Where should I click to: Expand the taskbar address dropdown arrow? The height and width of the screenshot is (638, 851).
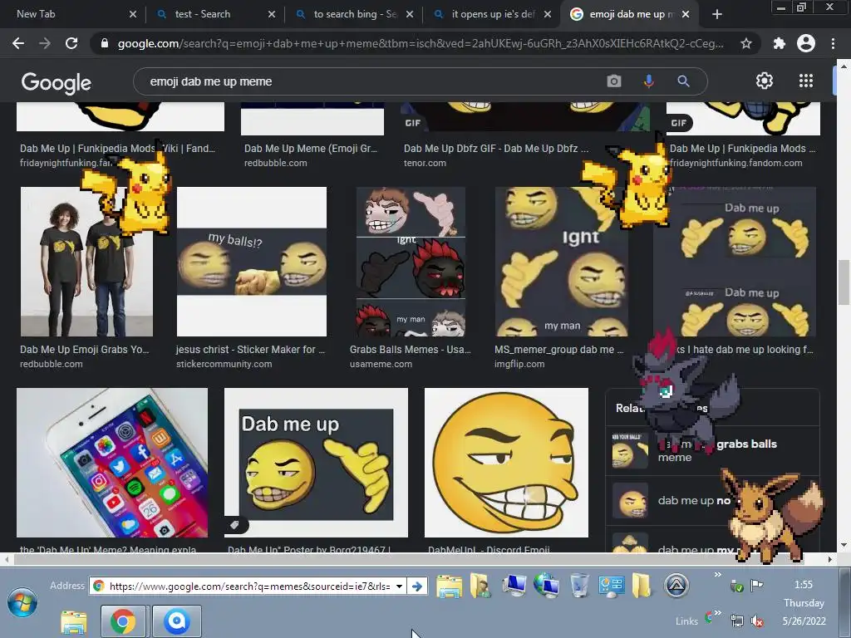point(399,586)
